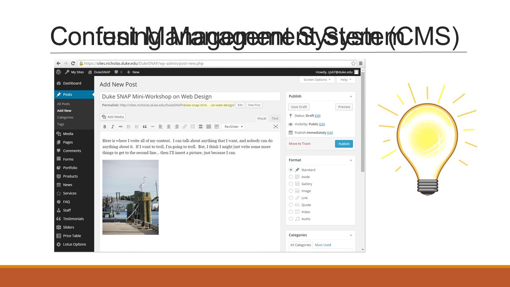Image resolution: width=510 pixels, height=287 pixels.
Task: Edit the Publish immediately schedule
Action: click(330, 133)
